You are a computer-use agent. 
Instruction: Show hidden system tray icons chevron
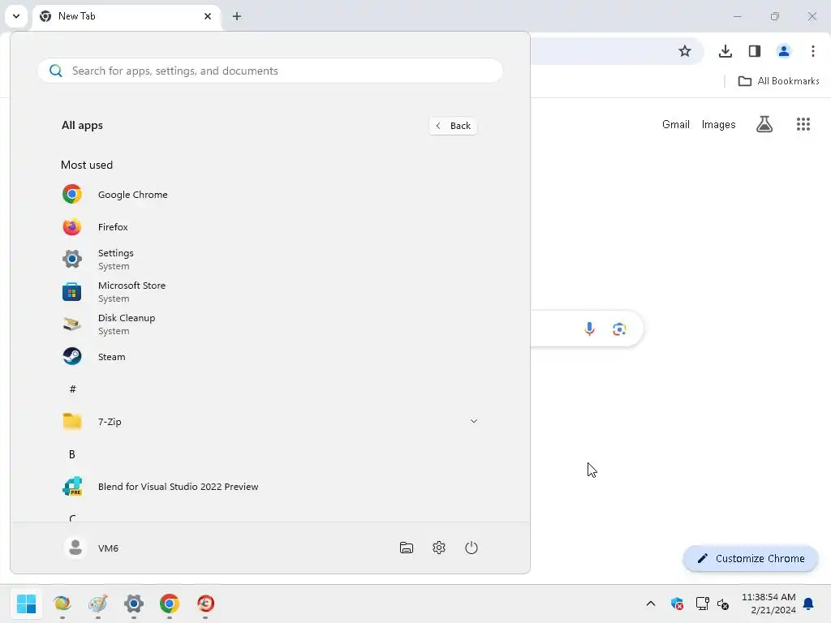pos(651,604)
